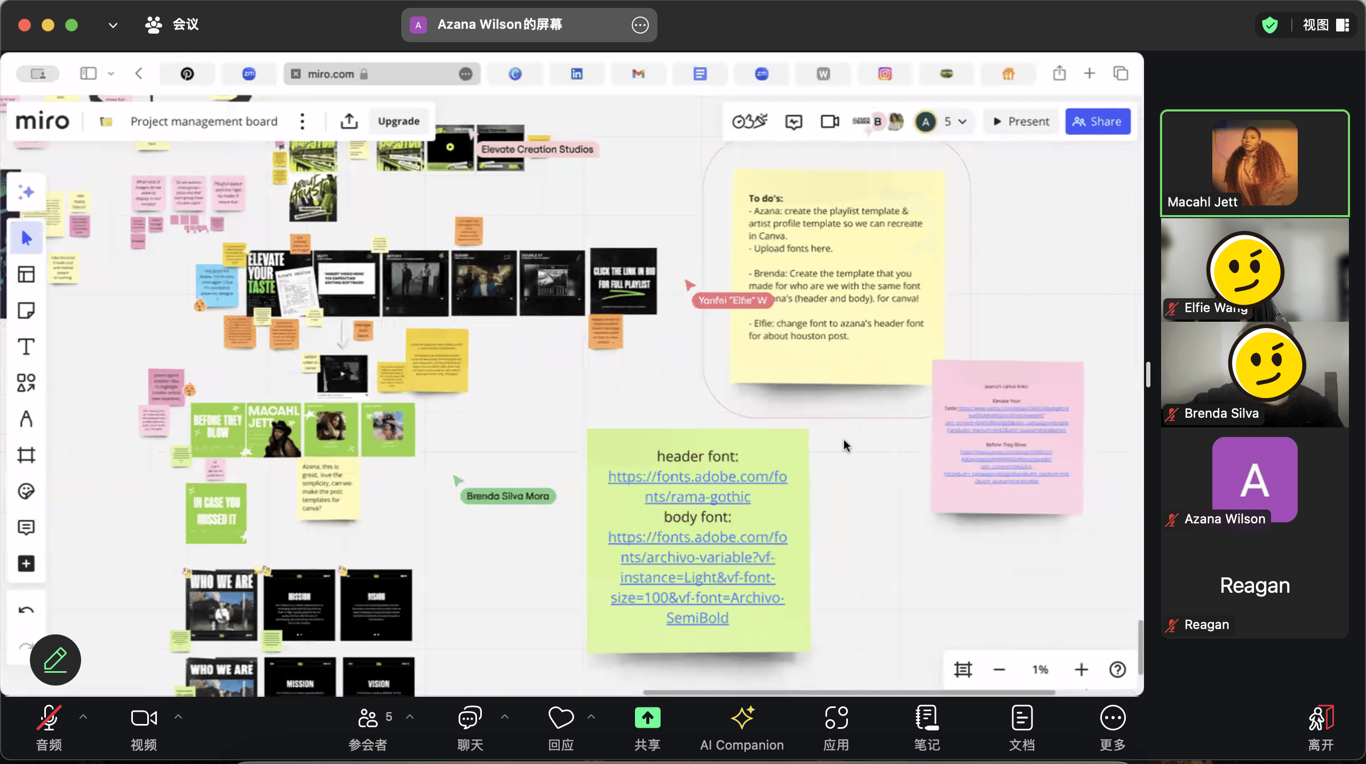Image resolution: width=1366 pixels, height=764 pixels.
Task: Expand the reactions options chevron
Action: 591,717
